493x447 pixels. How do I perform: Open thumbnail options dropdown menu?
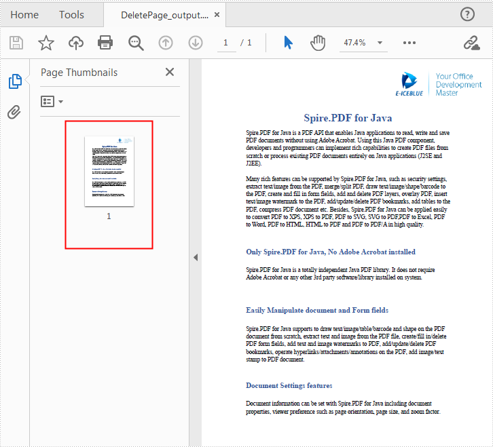click(52, 102)
